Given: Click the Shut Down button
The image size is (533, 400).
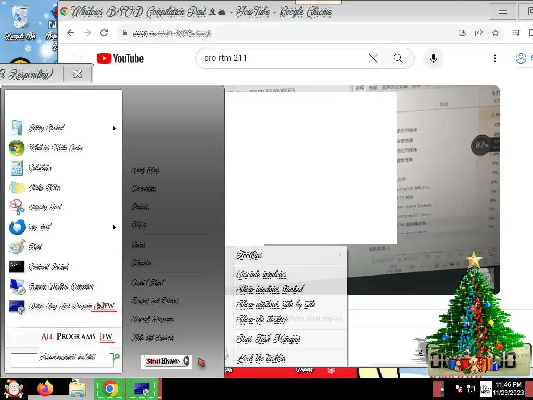Looking at the screenshot, I should pos(163,361).
